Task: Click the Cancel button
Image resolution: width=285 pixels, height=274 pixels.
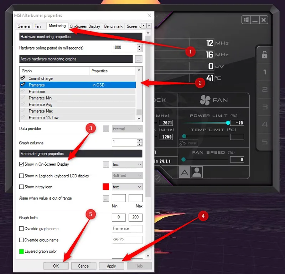Action: click(x=84, y=266)
